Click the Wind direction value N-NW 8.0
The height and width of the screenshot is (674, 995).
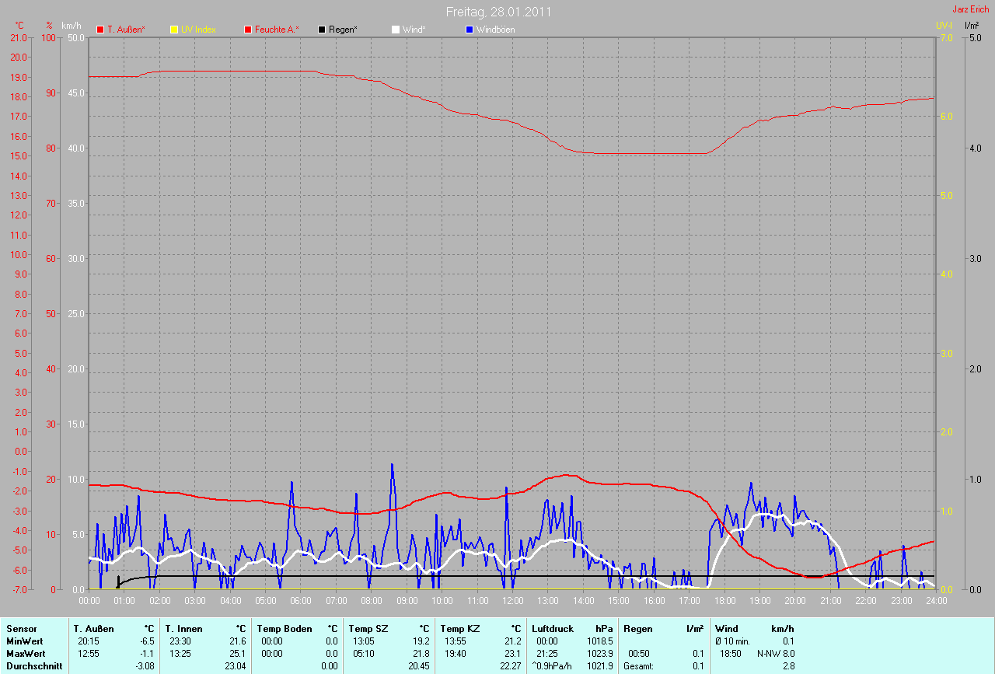click(776, 654)
